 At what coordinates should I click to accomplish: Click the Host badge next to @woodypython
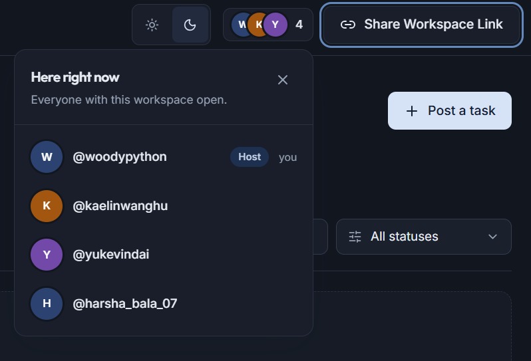(x=250, y=157)
